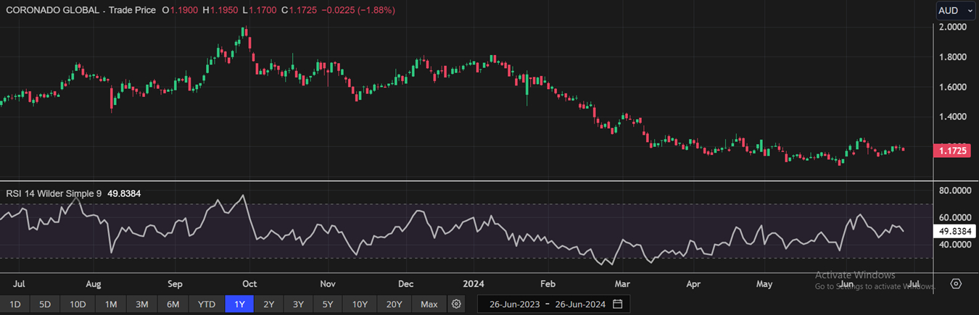The width and height of the screenshot is (979, 315).
Task: Click the CORONADO GLOBAL Trade Price title
Action: click(78, 11)
